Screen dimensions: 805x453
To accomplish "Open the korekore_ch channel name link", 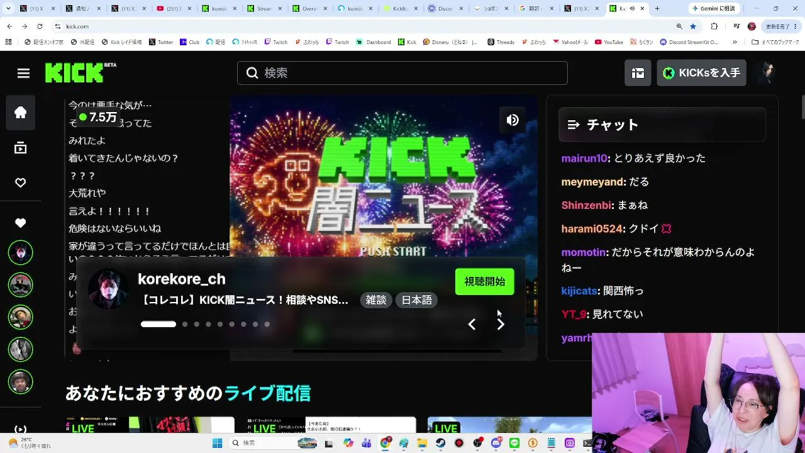I will [181, 279].
